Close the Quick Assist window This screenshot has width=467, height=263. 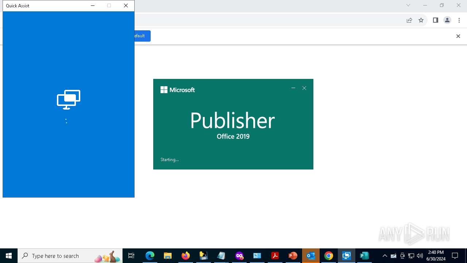coord(126,5)
